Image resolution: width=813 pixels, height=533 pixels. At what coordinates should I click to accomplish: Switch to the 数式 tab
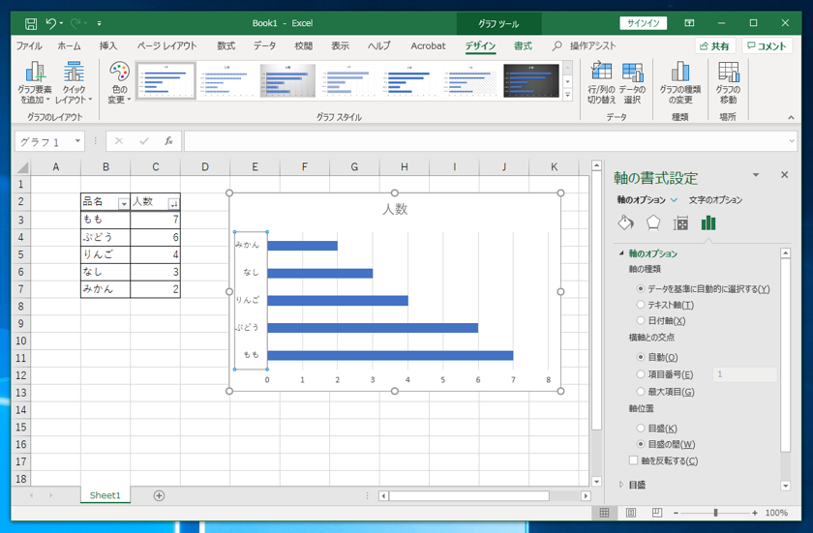coord(226,46)
